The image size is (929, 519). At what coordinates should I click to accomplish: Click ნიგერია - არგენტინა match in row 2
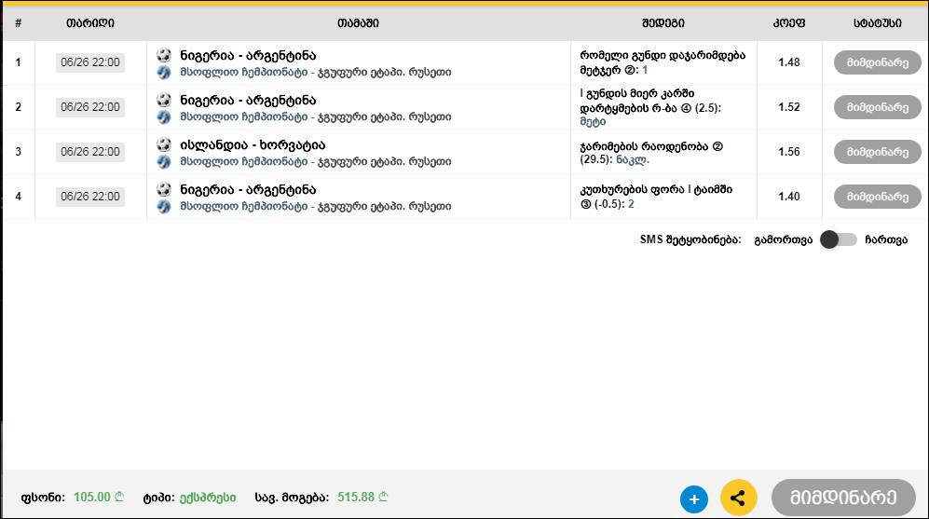[x=248, y=100]
